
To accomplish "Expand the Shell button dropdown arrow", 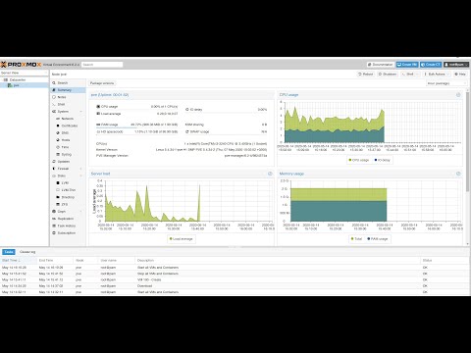I will pyautogui.click(x=417, y=75).
